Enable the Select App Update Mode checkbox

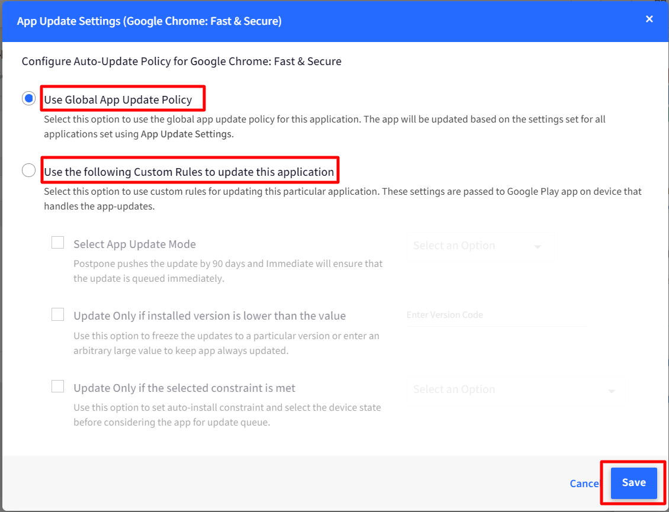point(57,243)
